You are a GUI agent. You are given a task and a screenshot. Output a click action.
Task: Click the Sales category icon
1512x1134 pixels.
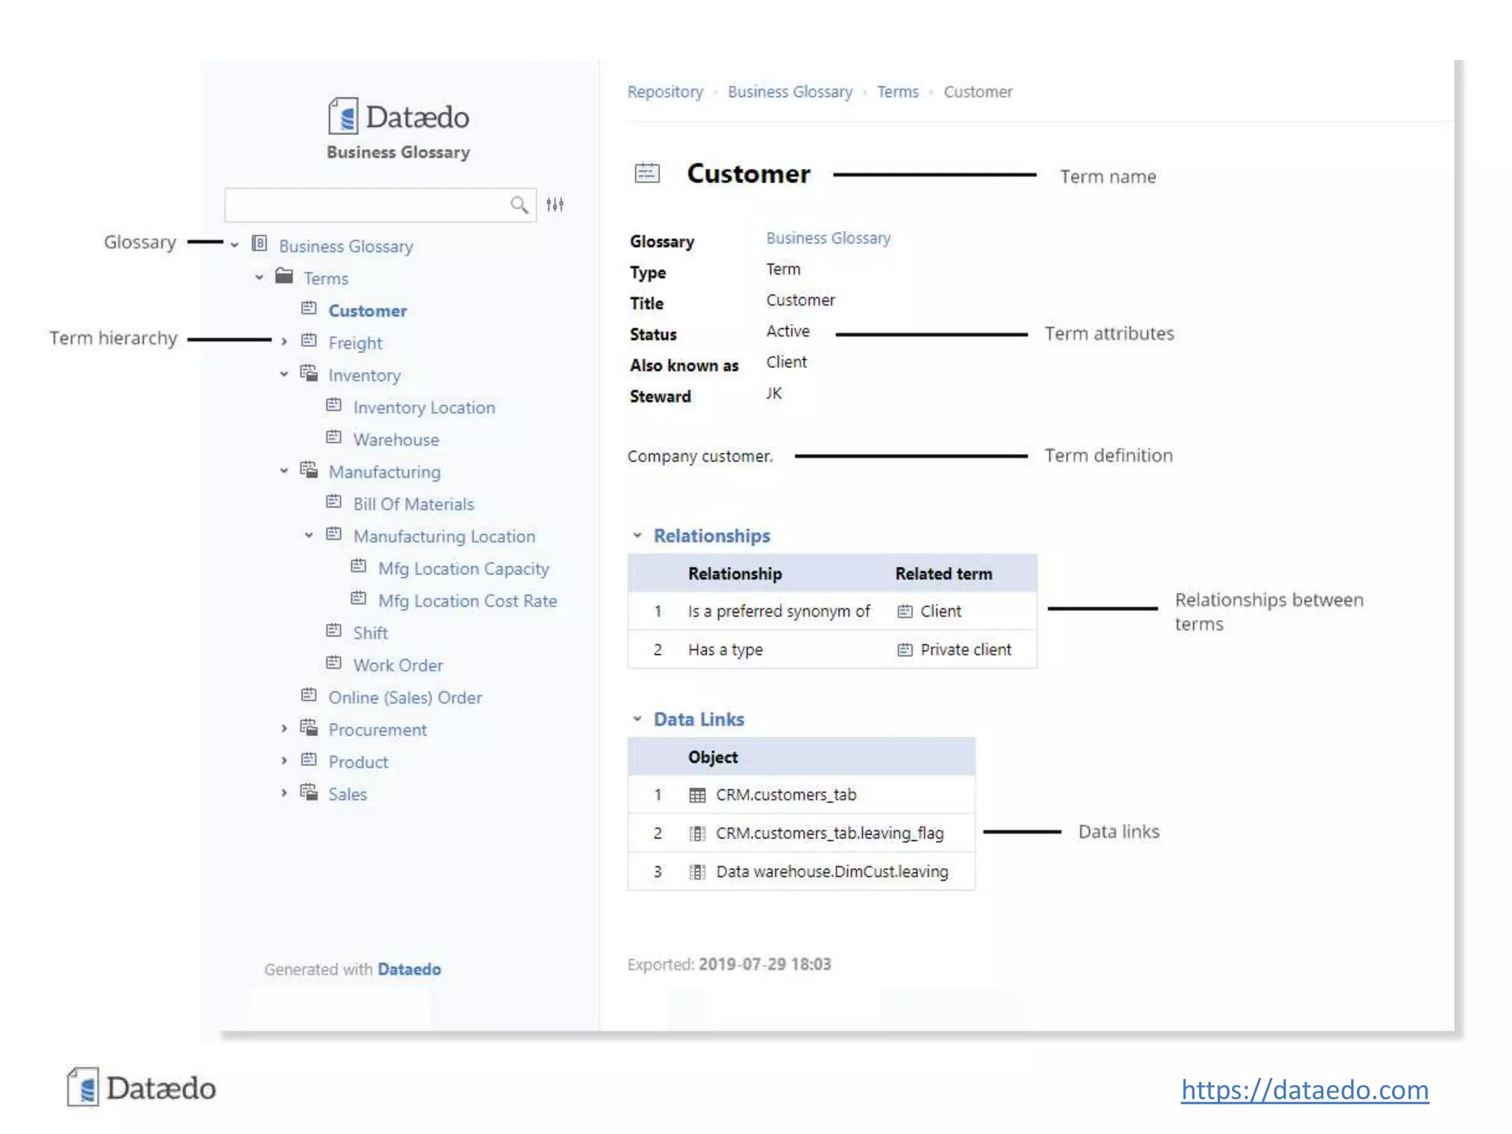tap(309, 791)
